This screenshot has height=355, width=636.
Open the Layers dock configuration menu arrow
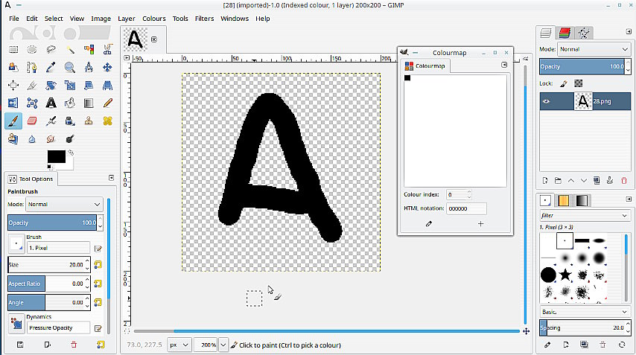pyautogui.click(x=629, y=31)
